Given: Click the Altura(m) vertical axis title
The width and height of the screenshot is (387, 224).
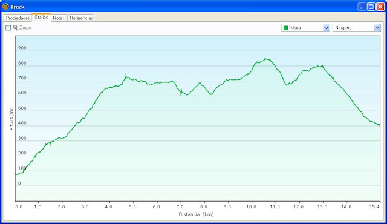Looking at the screenshot, I should 11,119.
